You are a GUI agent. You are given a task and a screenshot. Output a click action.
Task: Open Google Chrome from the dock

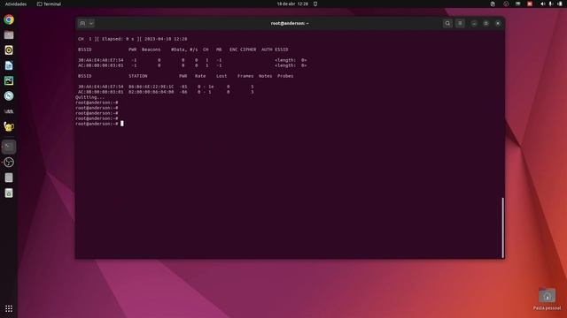(9, 19)
